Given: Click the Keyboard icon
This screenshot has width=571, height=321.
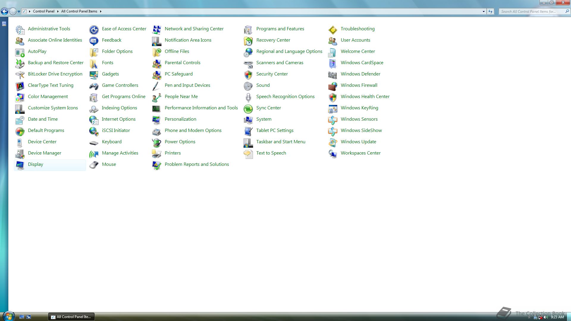Looking at the screenshot, I should pyautogui.click(x=94, y=142).
